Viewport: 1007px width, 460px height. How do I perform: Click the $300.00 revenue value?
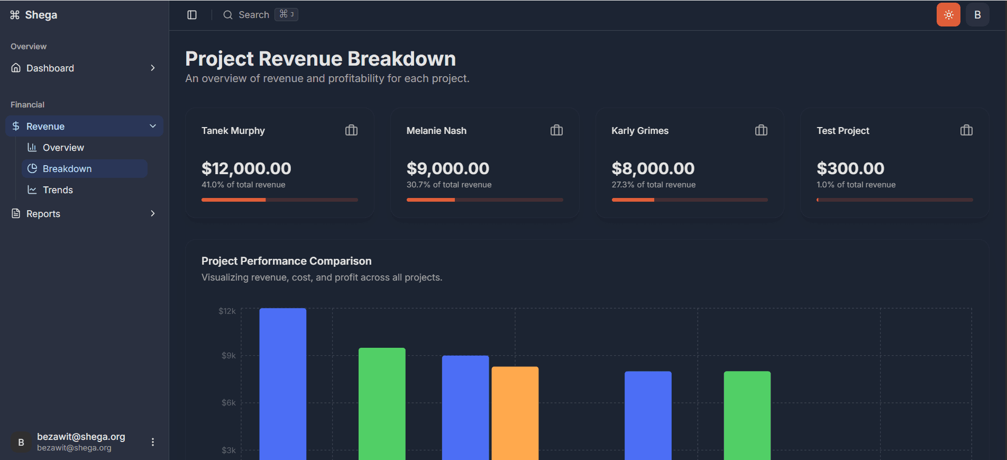850,168
